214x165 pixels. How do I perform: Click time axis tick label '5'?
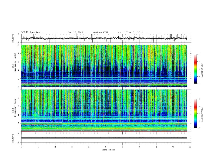pyautogui.click(x=106, y=147)
